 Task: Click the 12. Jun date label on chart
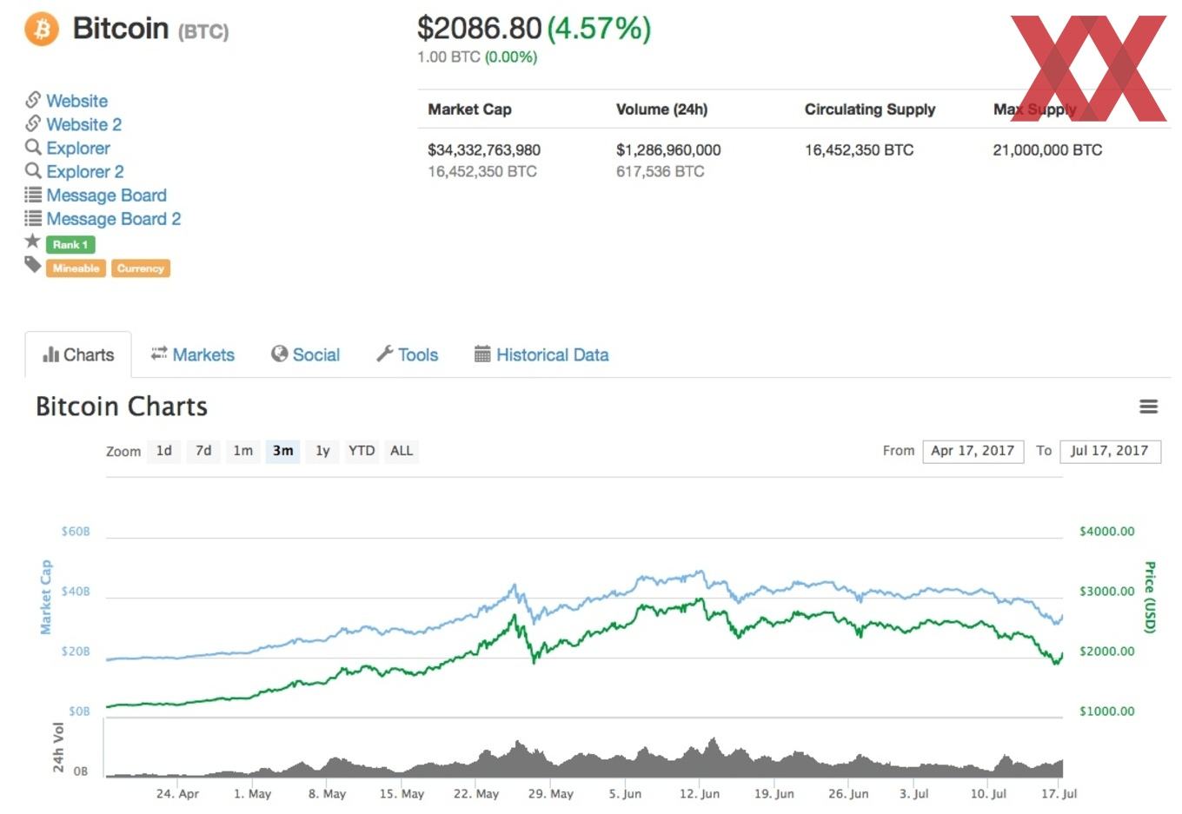coord(700,793)
